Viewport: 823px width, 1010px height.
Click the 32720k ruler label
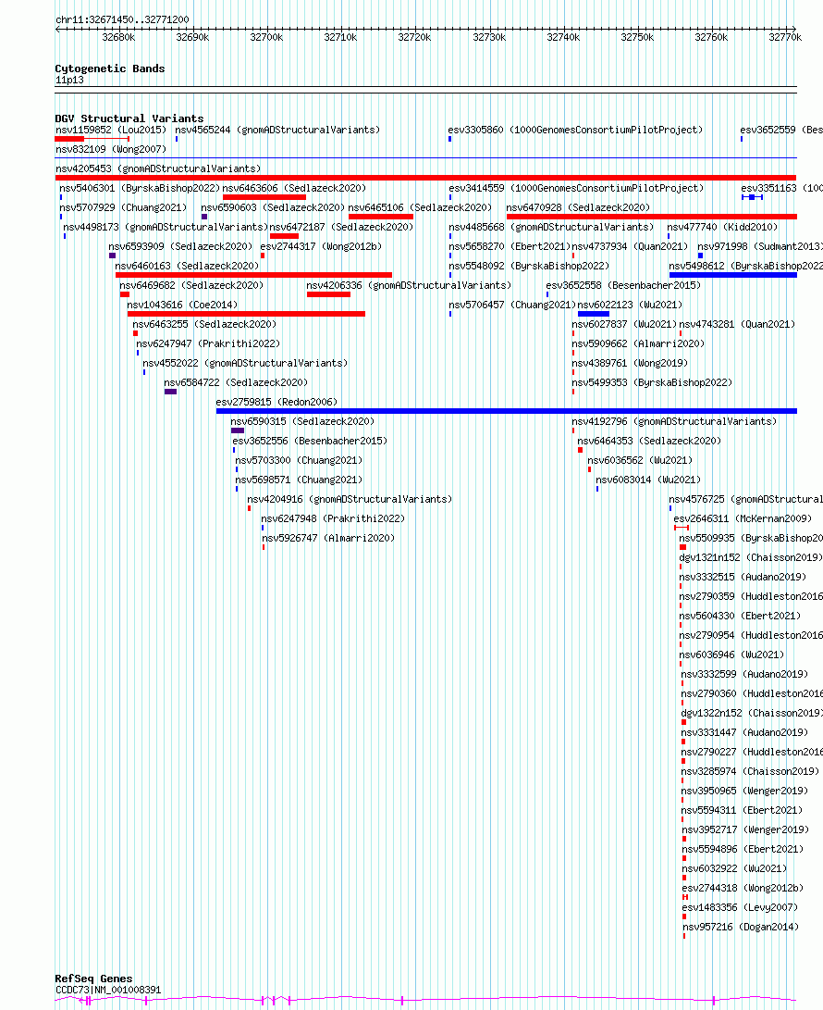click(x=414, y=37)
